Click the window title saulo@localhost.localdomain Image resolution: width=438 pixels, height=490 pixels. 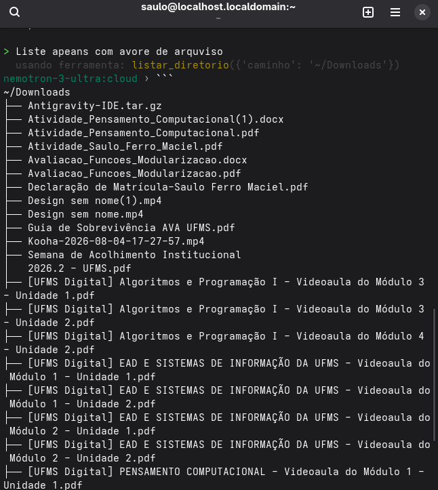click(x=218, y=7)
